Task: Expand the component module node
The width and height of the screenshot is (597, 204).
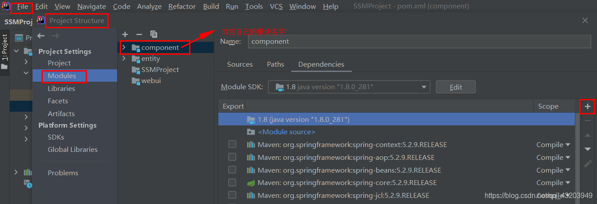Action: coord(124,47)
